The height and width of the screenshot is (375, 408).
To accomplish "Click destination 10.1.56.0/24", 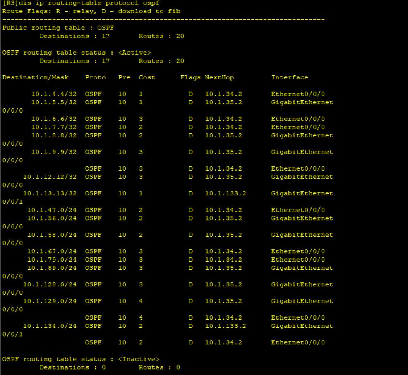I will click(x=52, y=219).
